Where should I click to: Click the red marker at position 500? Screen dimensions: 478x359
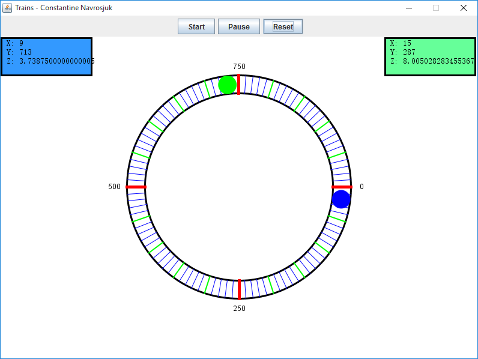(x=136, y=187)
